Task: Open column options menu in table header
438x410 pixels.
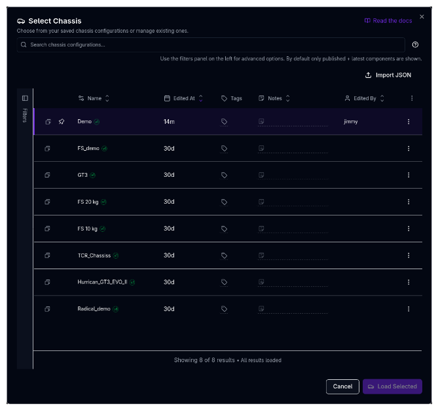Action: [412, 98]
